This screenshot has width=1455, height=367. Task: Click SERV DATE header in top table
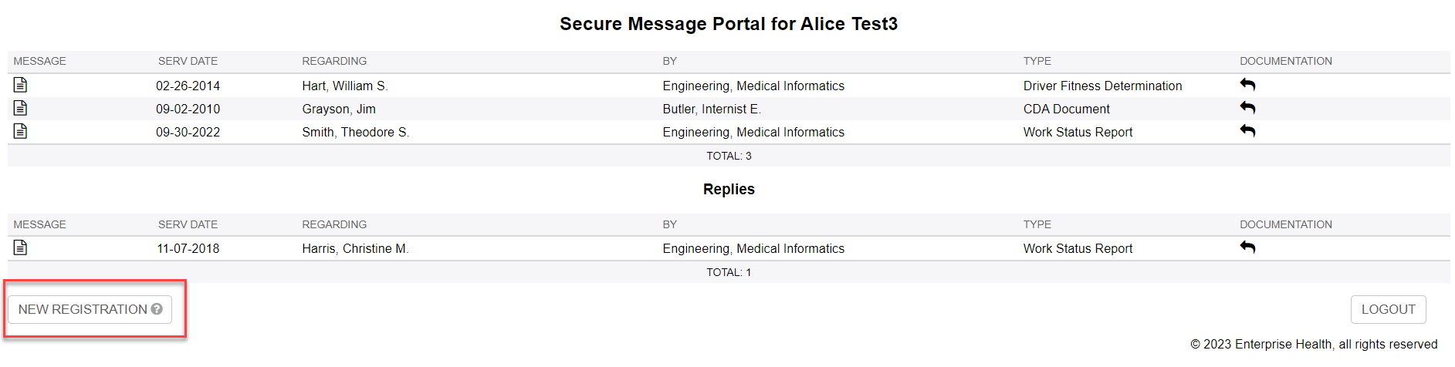click(188, 61)
